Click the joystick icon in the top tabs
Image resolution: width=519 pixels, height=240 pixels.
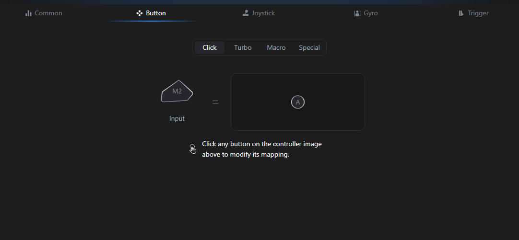(x=245, y=13)
